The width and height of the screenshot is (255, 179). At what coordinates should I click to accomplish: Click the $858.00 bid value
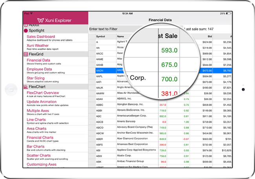click(207, 105)
